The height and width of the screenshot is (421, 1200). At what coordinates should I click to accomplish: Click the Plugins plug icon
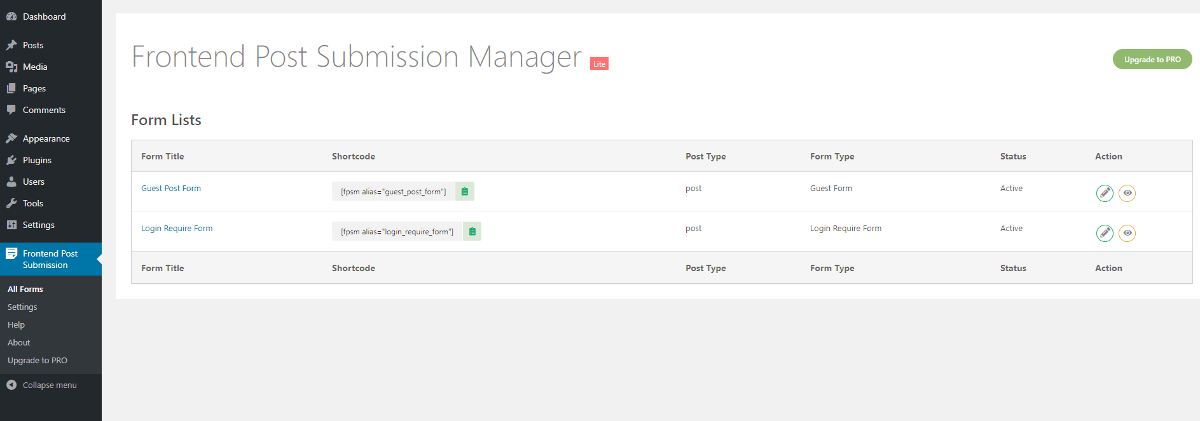pyautogui.click(x=11, y=160)
